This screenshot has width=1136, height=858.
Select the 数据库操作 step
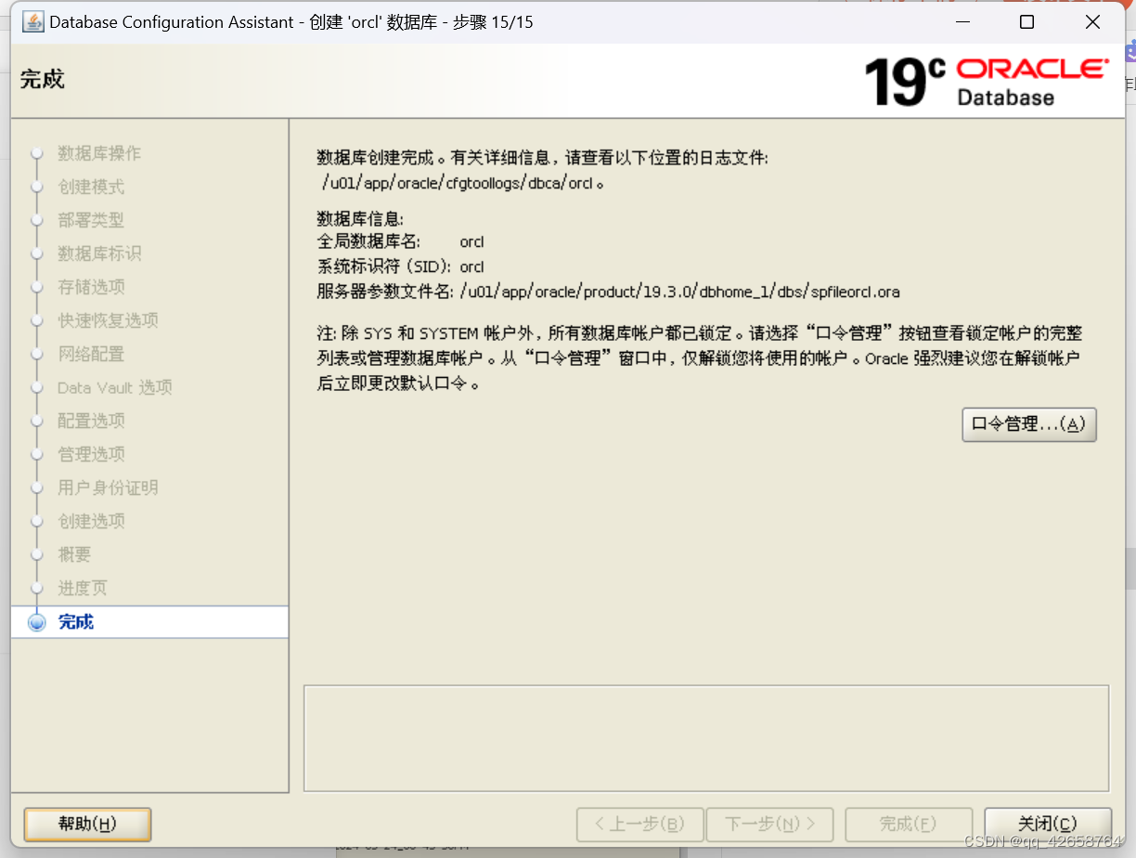pos(99,153)
